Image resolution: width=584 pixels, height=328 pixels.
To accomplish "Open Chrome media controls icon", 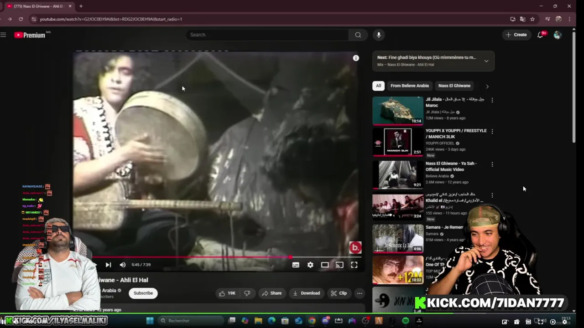I will coord(547,19).
